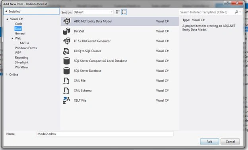Image resolution: width=248 pixels, height=150 pixels.
Task: Click the XML Schema template icon
Action: pos(66,91)
